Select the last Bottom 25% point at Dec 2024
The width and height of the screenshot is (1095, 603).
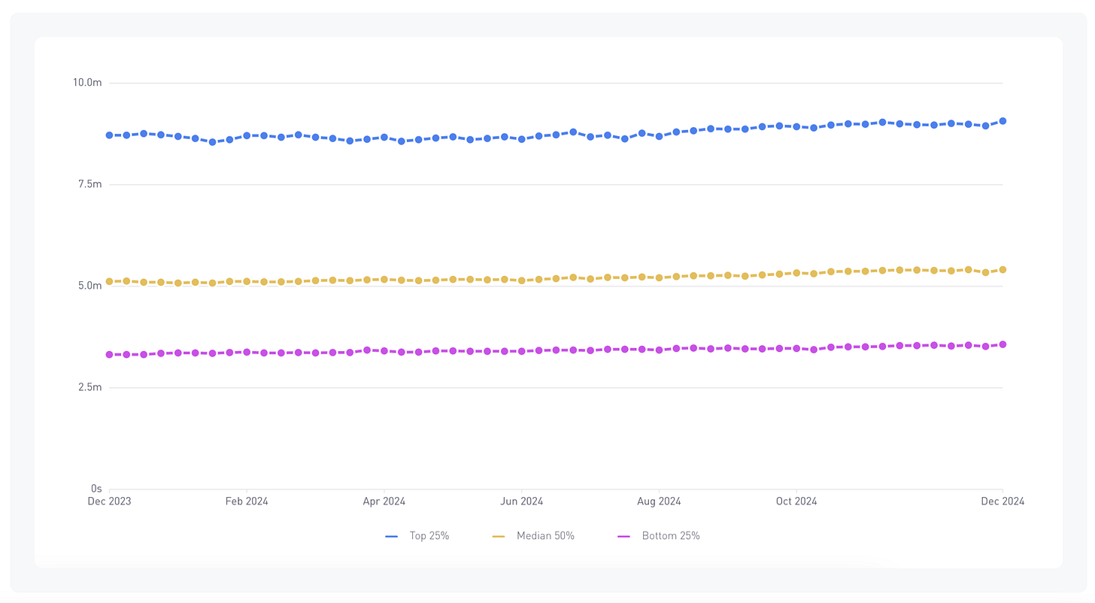(x=1002, y=344)
